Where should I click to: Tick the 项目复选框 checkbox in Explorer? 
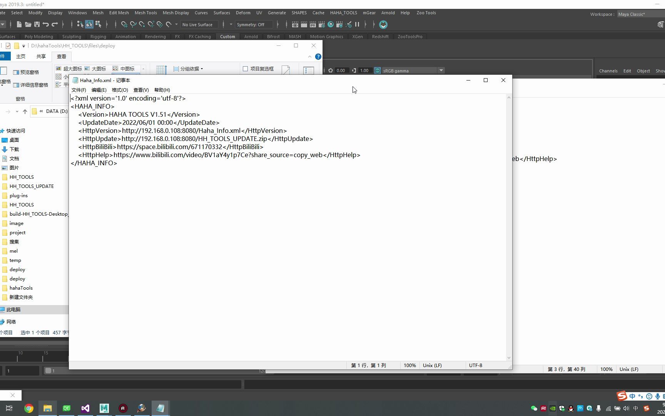pos(245,69)
